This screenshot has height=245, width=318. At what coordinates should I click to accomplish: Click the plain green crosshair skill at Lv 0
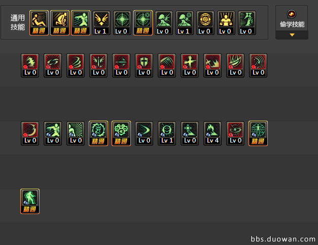click(x=122, y=23)
